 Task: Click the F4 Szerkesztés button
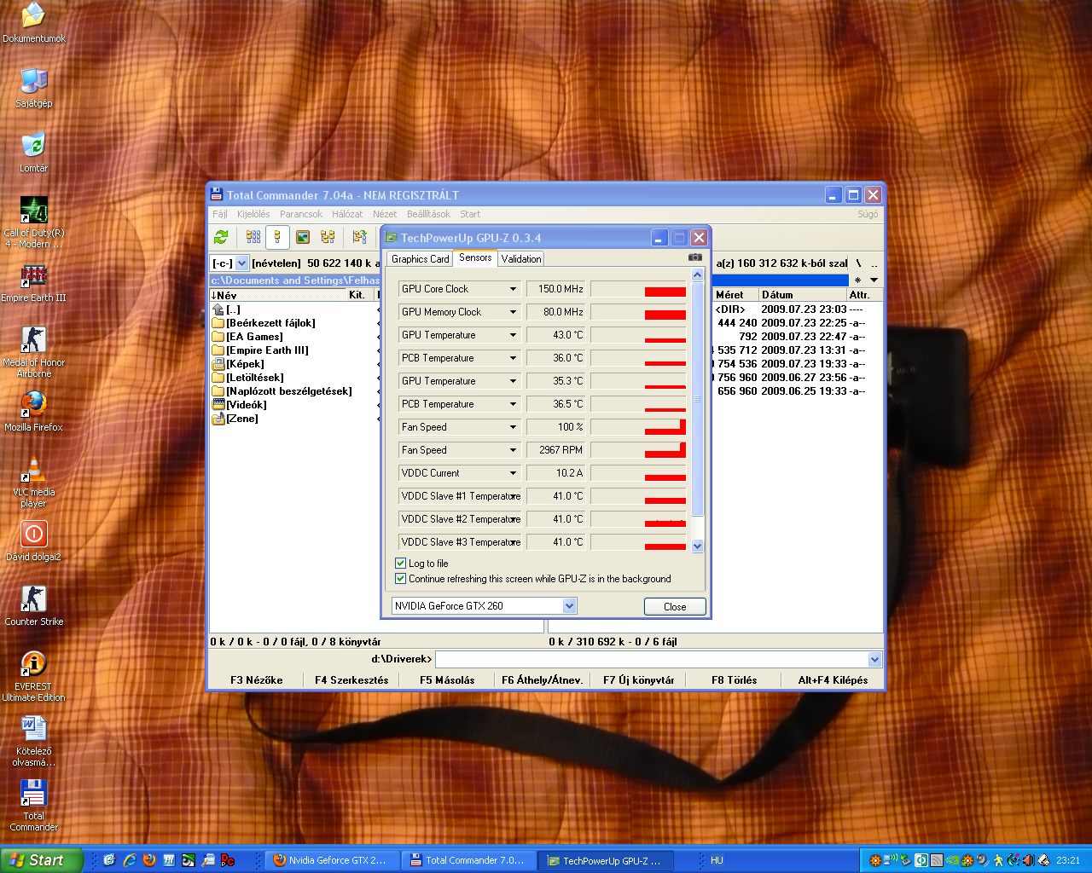click(x=351, y=679)
